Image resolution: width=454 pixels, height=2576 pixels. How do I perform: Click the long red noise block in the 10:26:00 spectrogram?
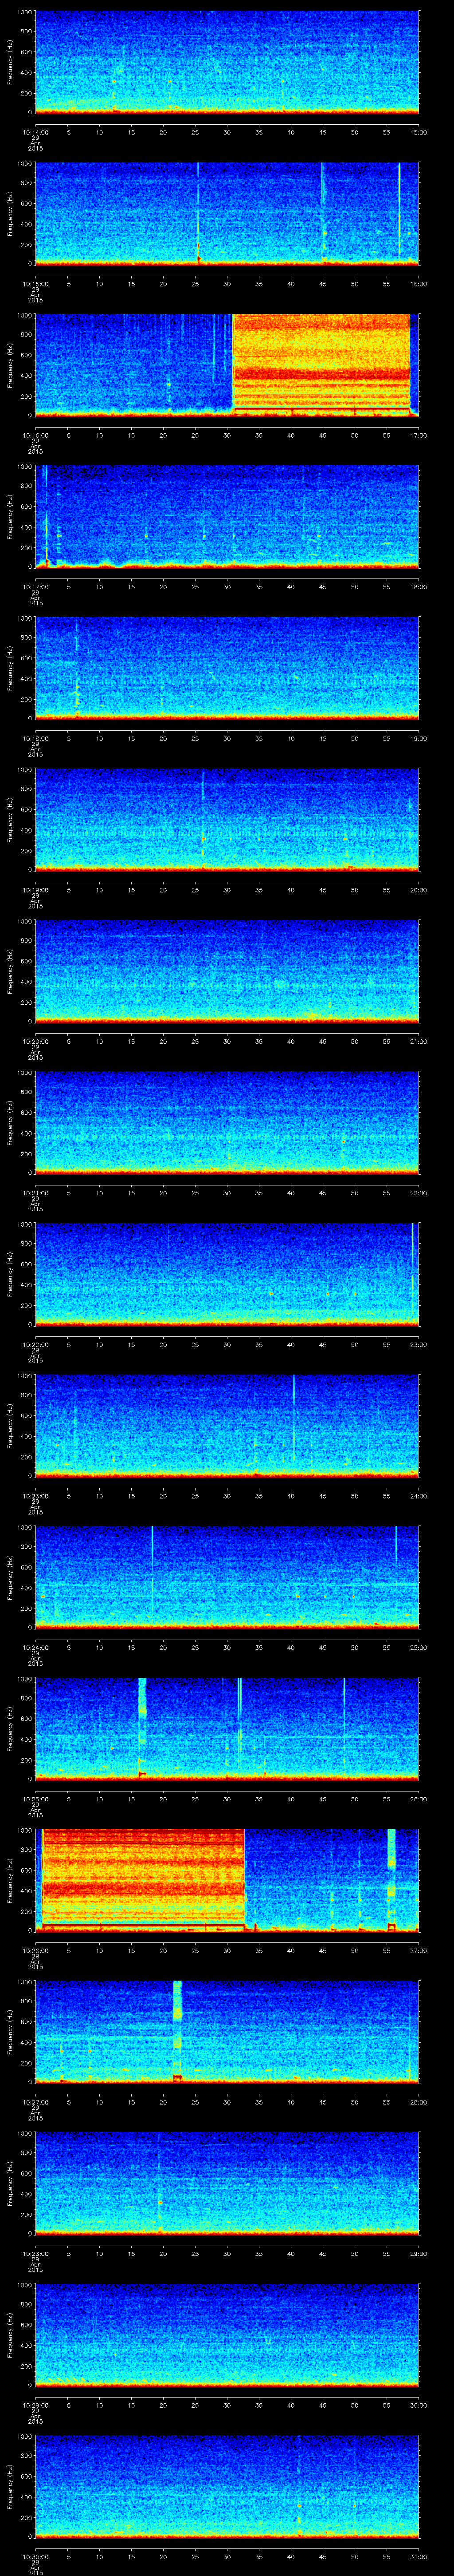pos(143,1879)
